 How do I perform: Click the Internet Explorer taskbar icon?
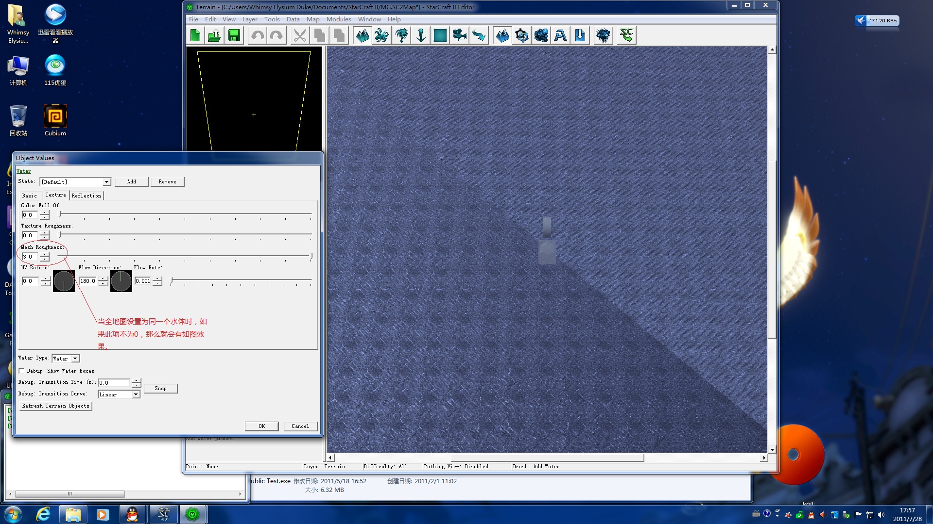(x=43, y=514)
